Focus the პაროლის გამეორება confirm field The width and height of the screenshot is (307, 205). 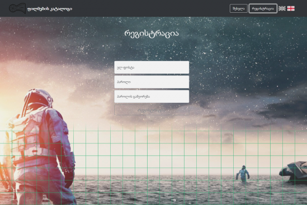[152, 97]
